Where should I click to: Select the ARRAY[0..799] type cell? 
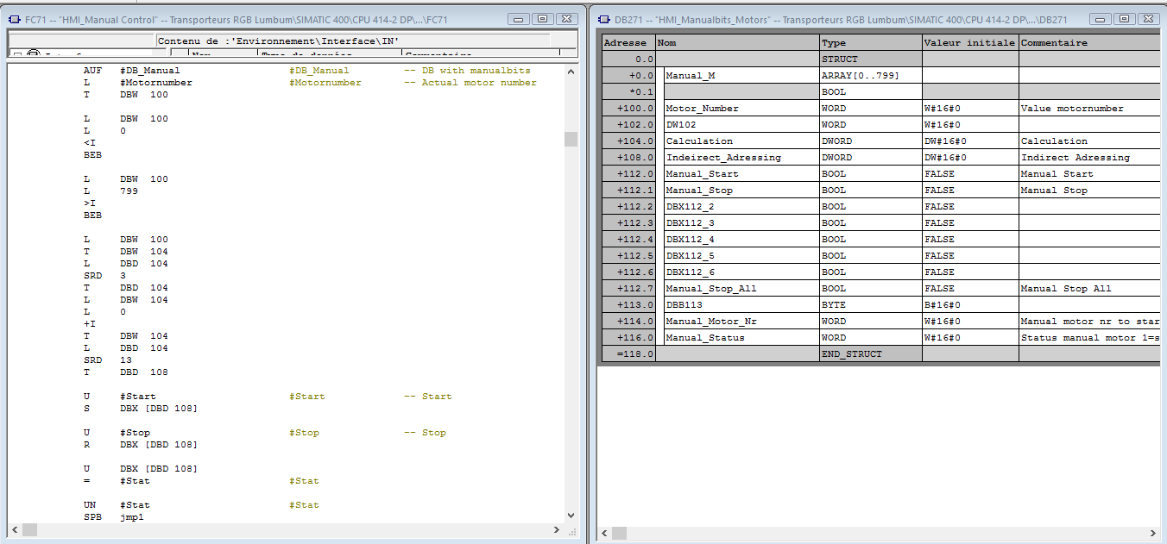point(870,76)
